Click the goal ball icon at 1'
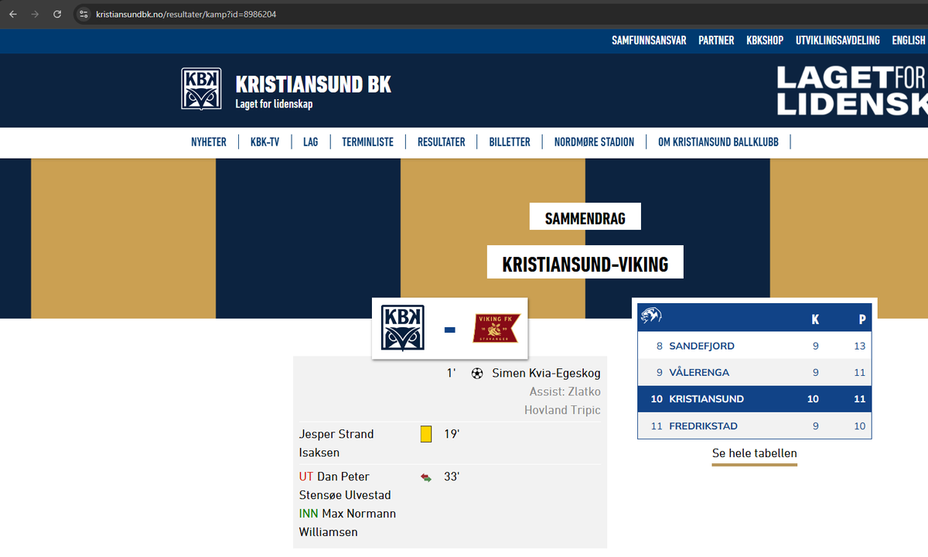928x557 pixels. 477,373
